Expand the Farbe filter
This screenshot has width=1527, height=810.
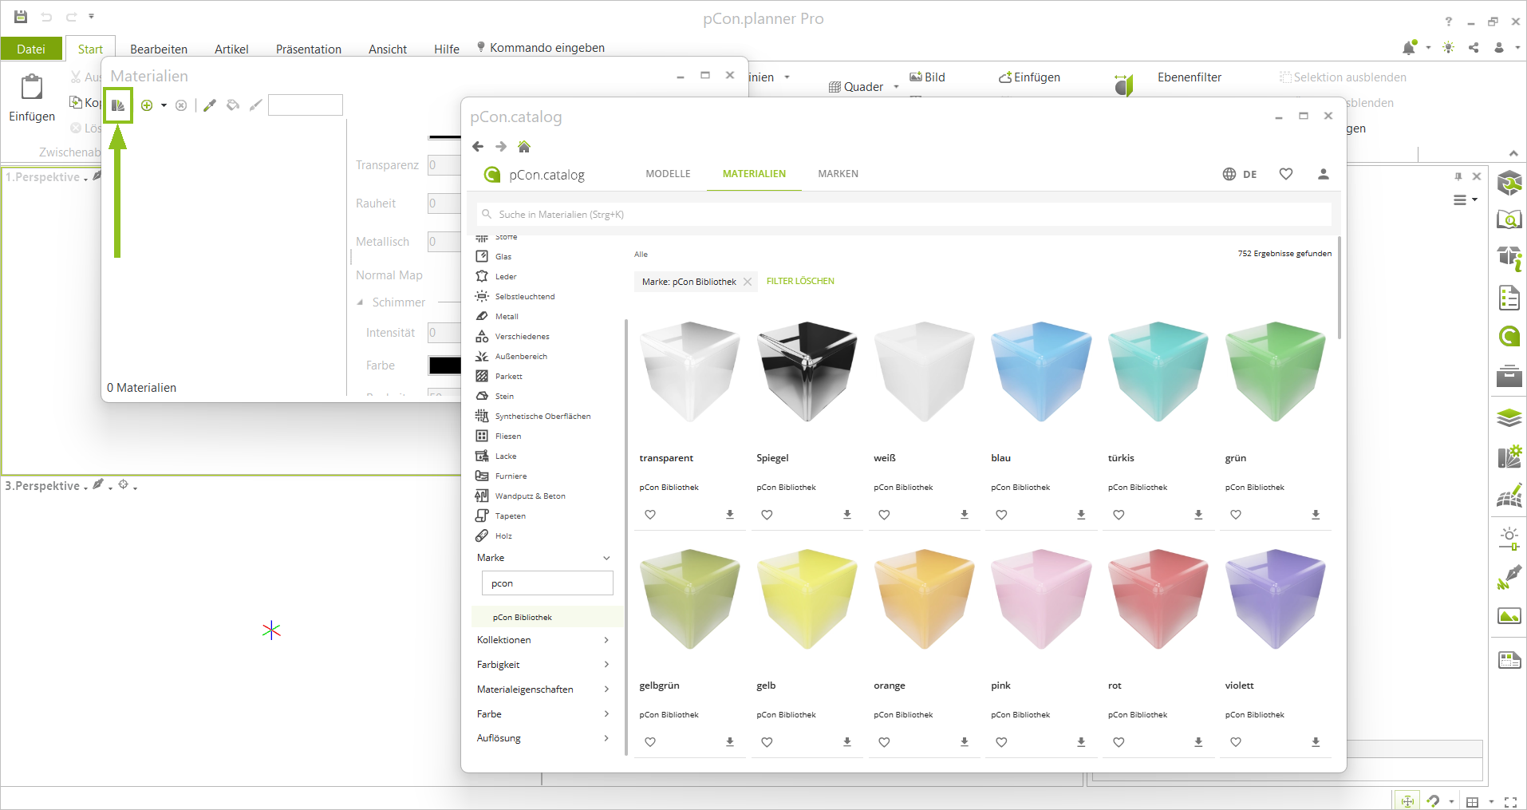(606, 714)
